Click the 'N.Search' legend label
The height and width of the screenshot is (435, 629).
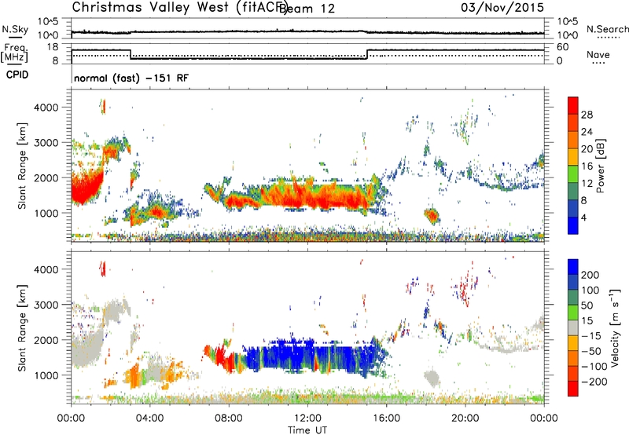pyautogui.click(x=607, y=29)
